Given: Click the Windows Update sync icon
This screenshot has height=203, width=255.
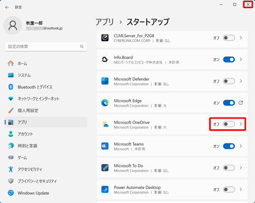Looking at the screenshot, I should (11, 193).
